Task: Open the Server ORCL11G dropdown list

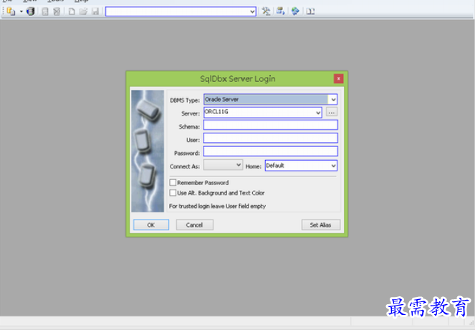Action: [x=318, y=113]
